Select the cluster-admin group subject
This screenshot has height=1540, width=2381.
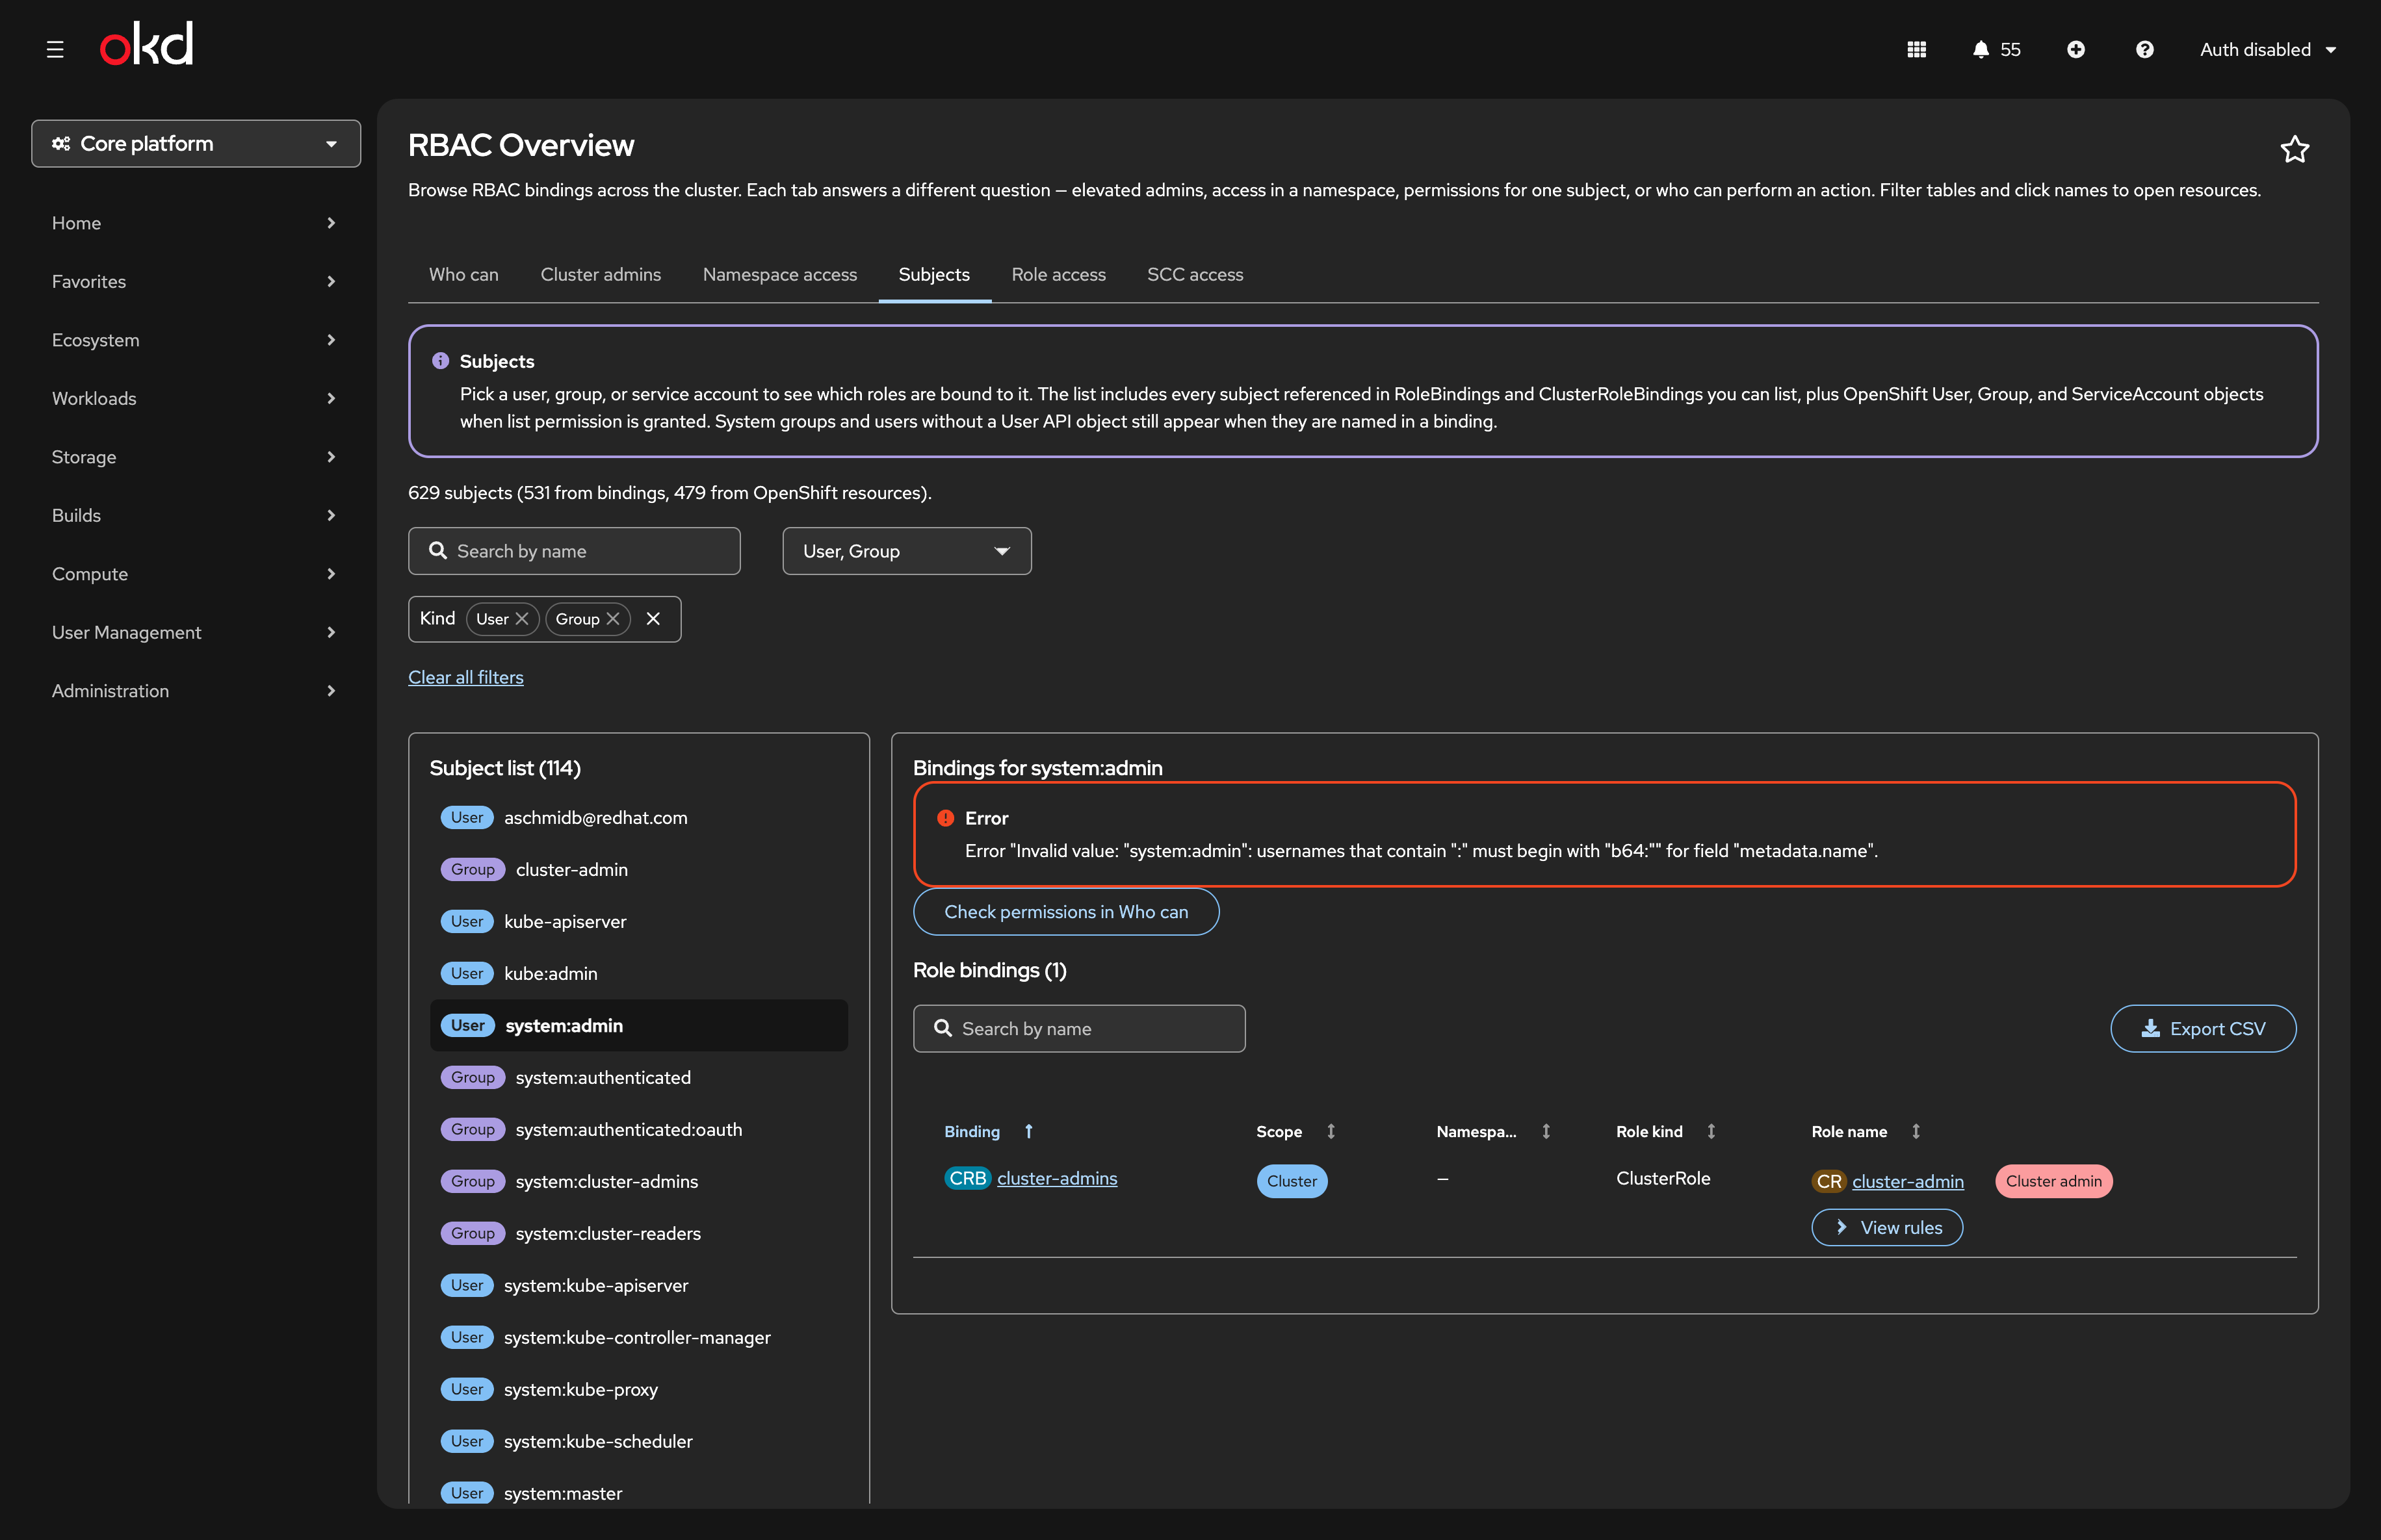point(638,869)
